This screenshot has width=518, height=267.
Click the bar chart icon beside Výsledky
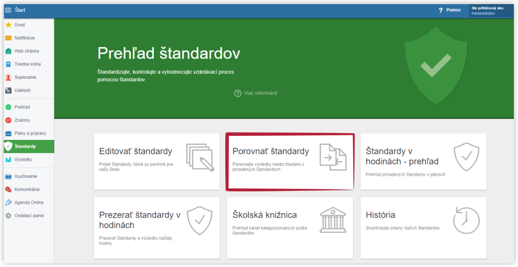[8, 160]
